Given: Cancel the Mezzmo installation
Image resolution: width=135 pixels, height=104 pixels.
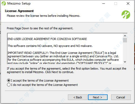Looking at the screenshot, I should coord(121,97).
